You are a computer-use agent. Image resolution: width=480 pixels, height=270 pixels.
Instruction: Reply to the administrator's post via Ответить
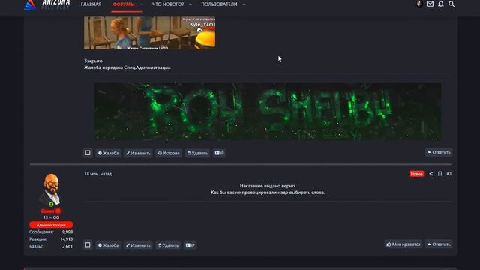(x=439, y=244)
